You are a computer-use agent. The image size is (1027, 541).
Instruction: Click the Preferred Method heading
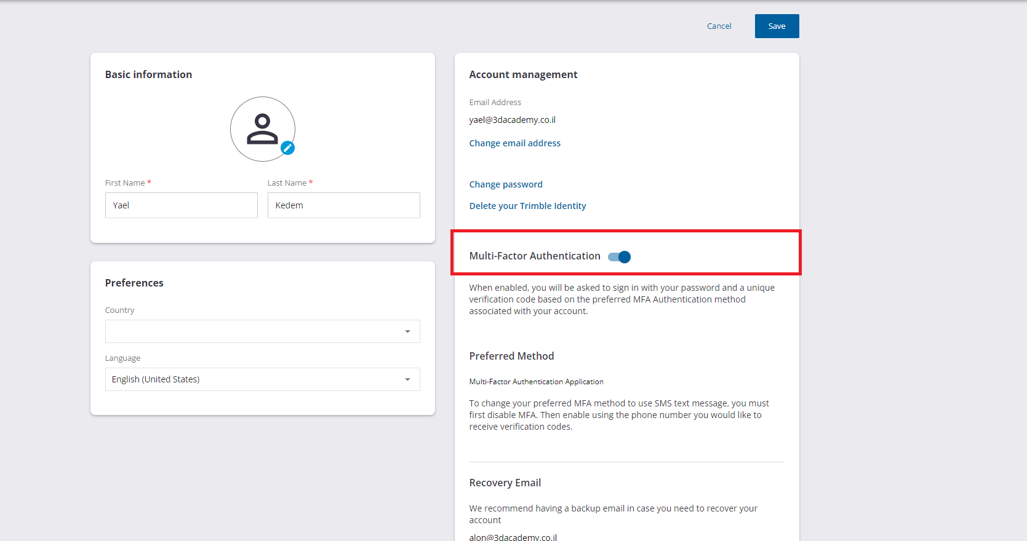tap(511, 356)
